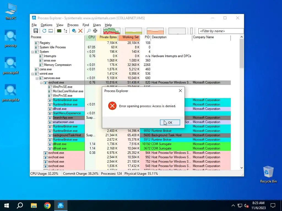Open the Process menu
This screenshot has height=211, width=282.
[x=73, y=25]
